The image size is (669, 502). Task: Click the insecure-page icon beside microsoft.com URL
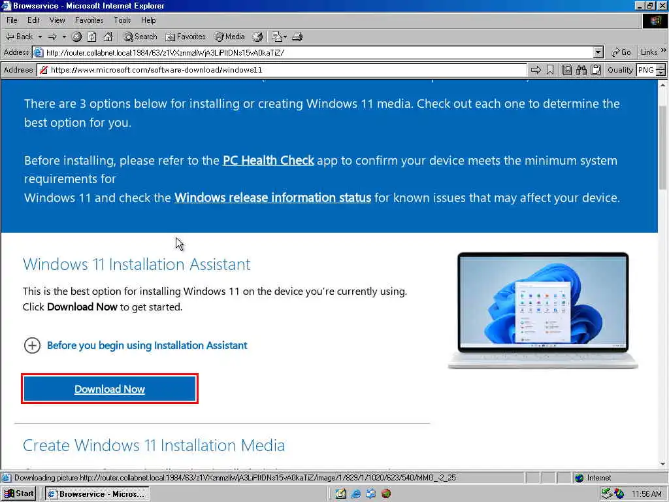(x=44, y=70)
